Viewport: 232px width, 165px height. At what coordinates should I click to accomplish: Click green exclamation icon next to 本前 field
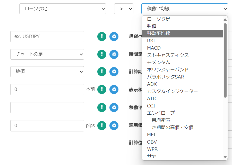coord(102,89)
